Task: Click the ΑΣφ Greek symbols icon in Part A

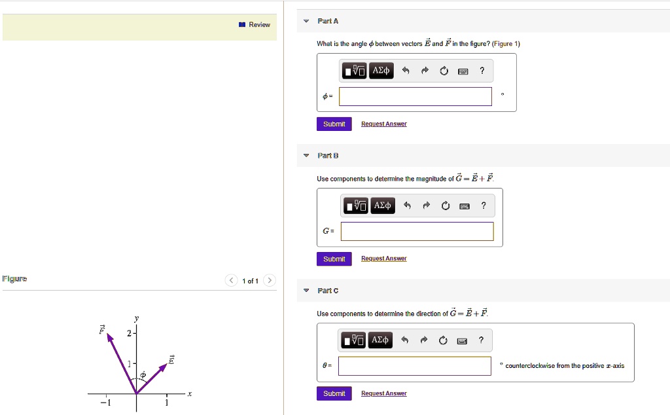Action: pyautogui.click(x=381, y=70)
